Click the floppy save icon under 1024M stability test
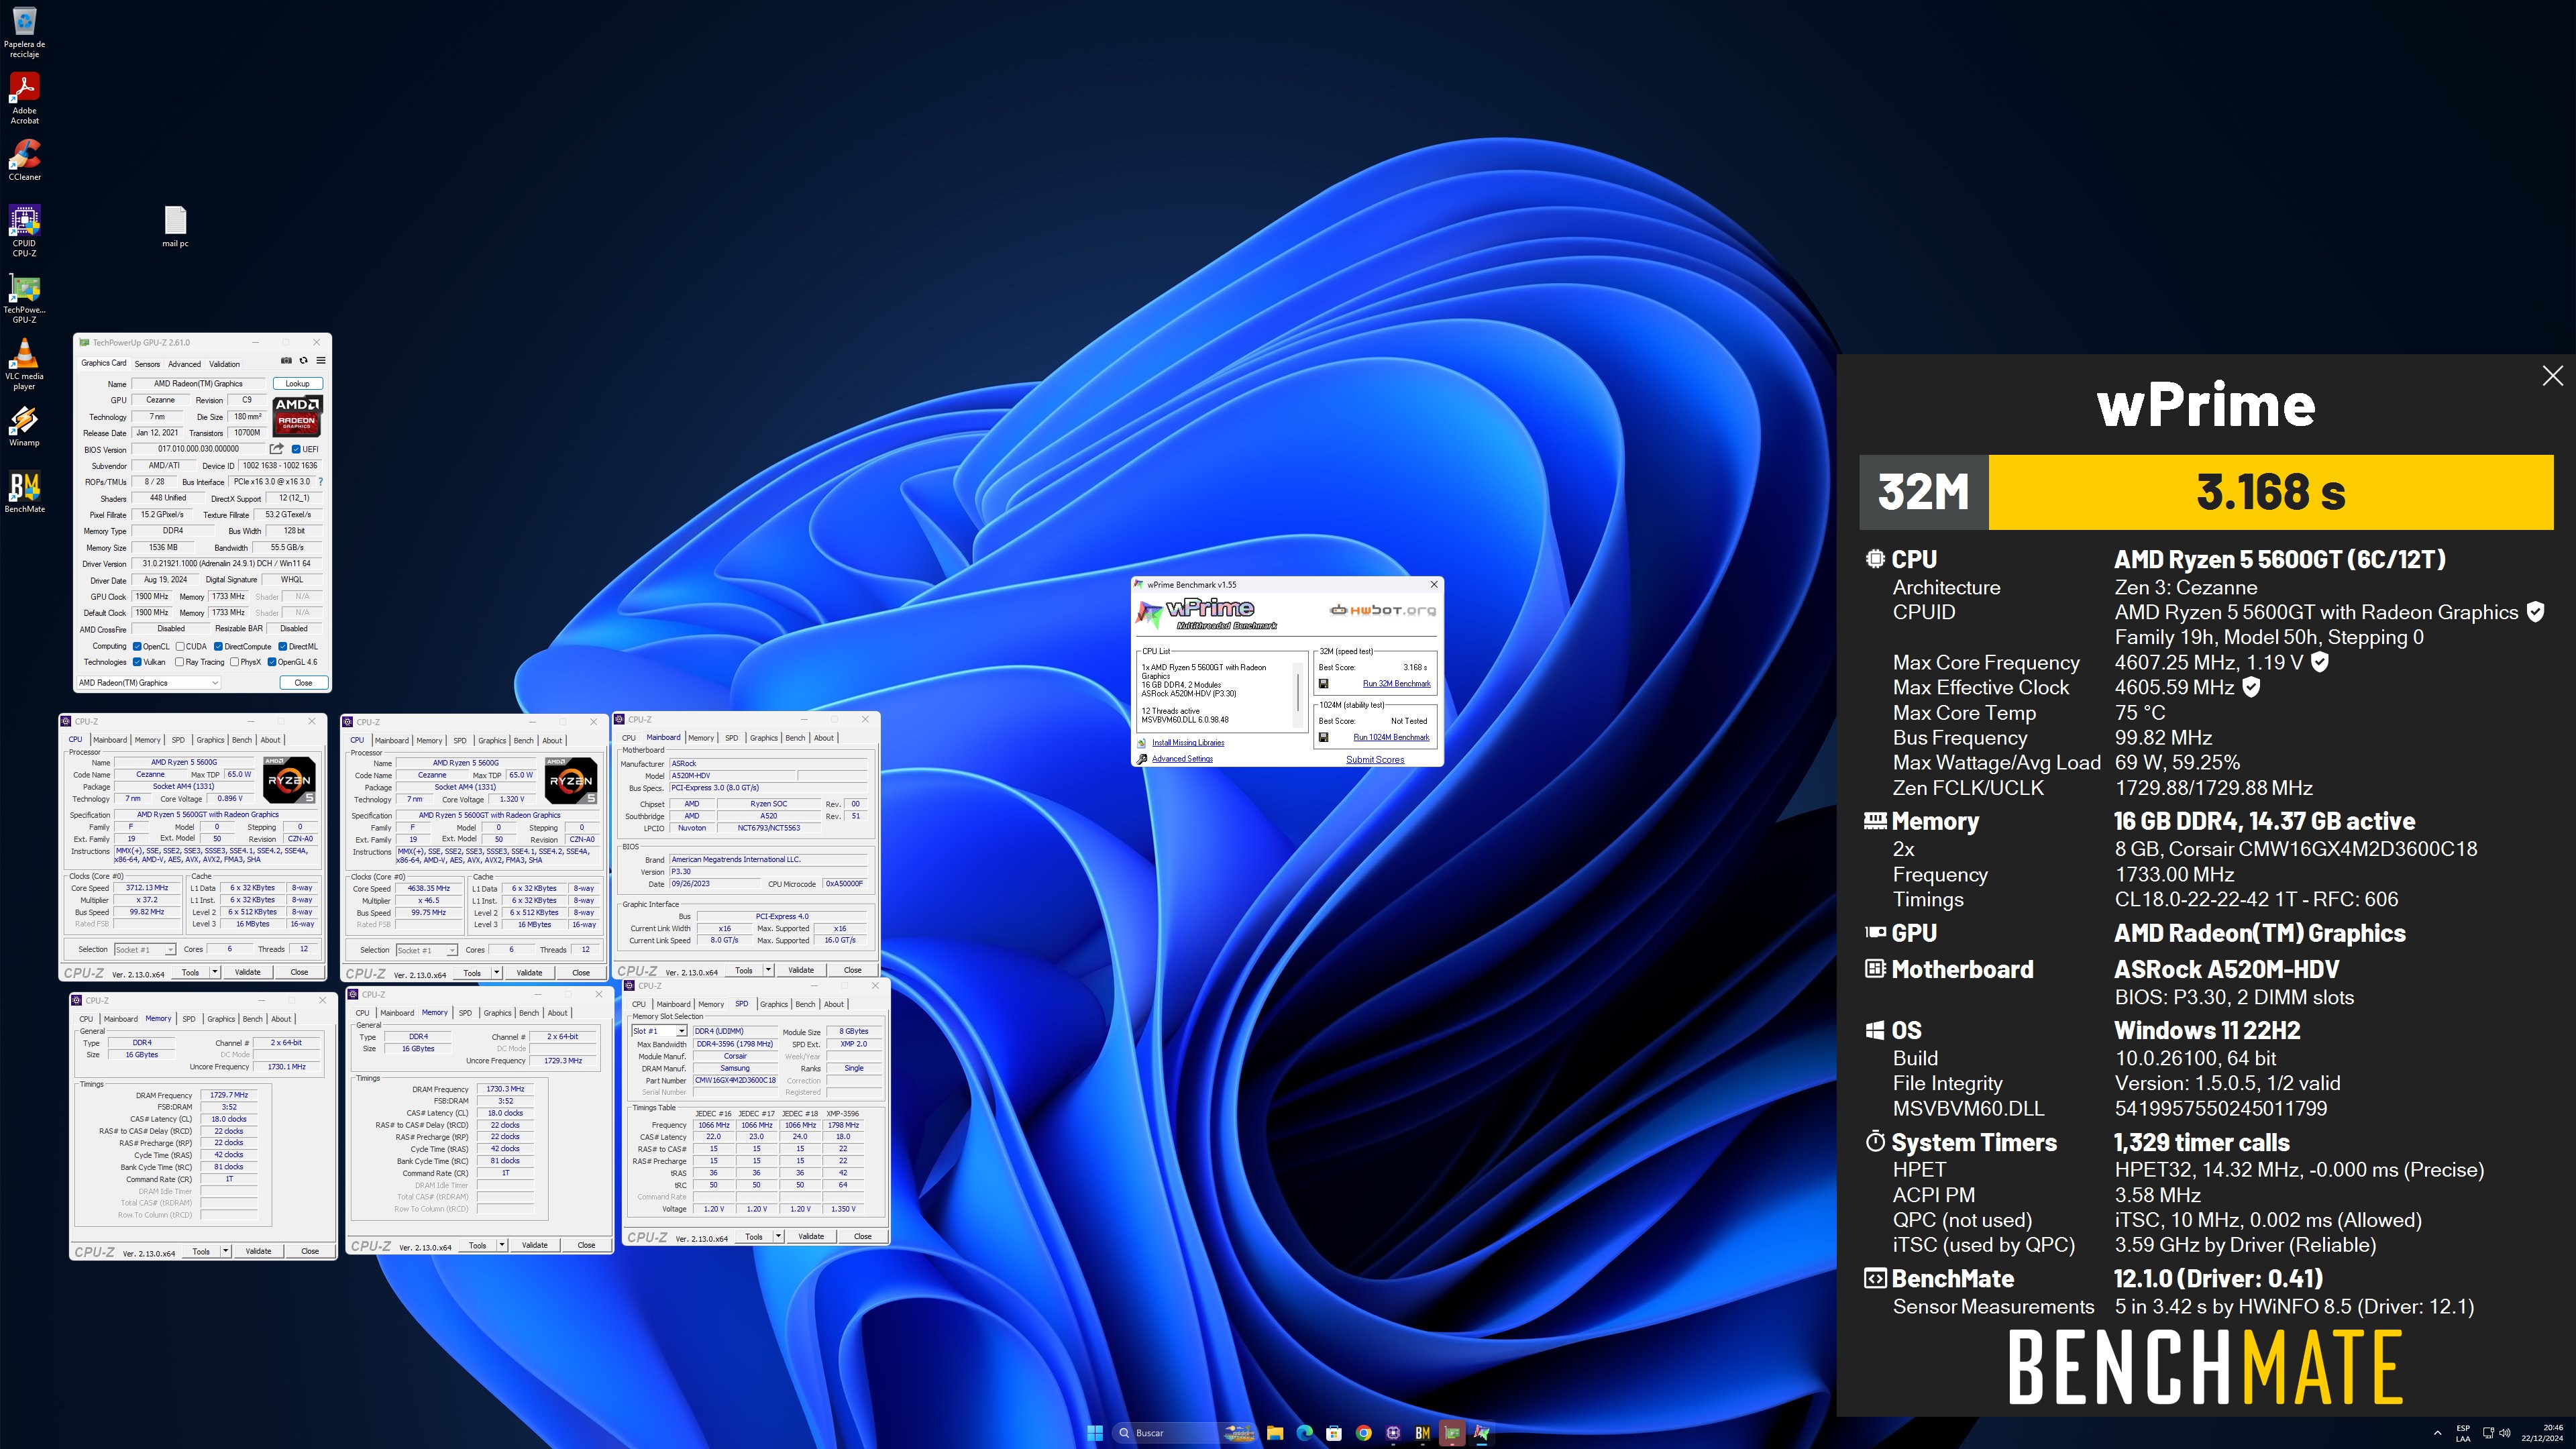The height and width of the screenshot is (1449, 2576). [1323, 738]
